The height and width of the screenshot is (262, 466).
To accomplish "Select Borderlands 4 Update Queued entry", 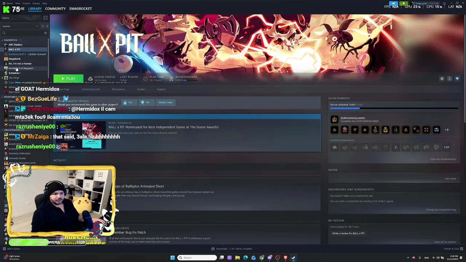I will (27, 54).
